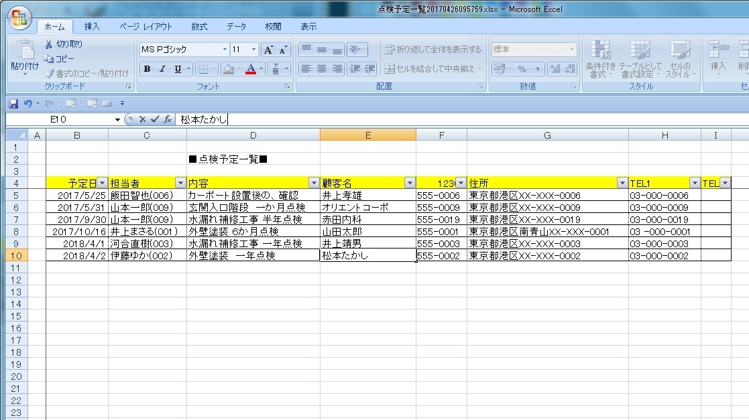
Task: Switch to the 表示 tab
Action: pos(308,27)
